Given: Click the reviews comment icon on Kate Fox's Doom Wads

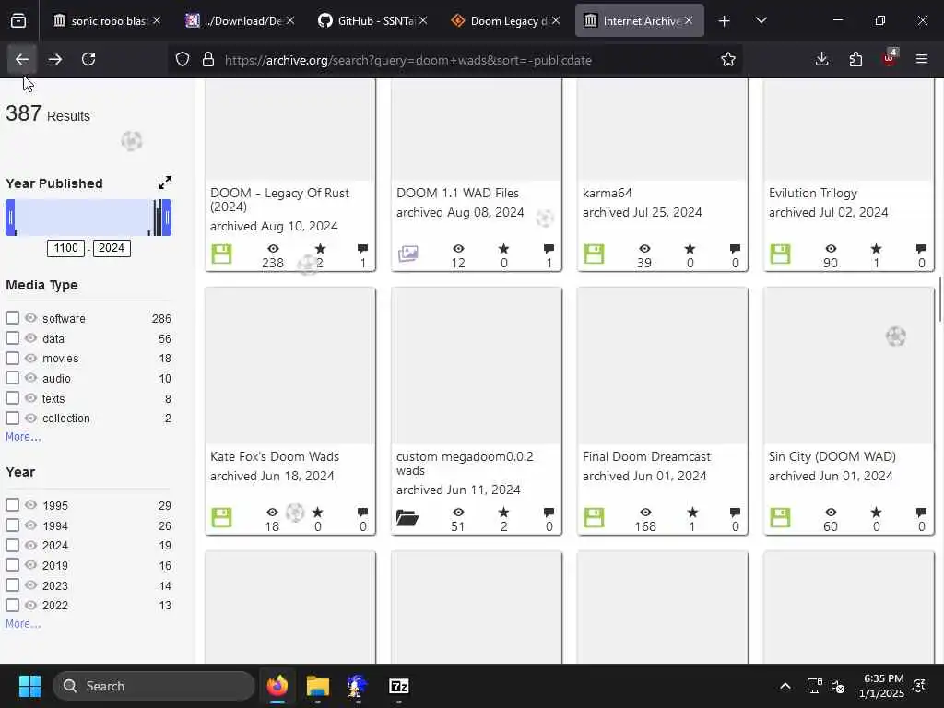Looking at the screenshot, I should coord(362,513).
